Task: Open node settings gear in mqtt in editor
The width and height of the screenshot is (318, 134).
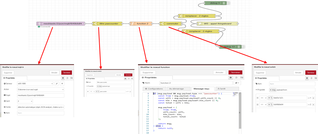Action: click(x=63, y=78)
